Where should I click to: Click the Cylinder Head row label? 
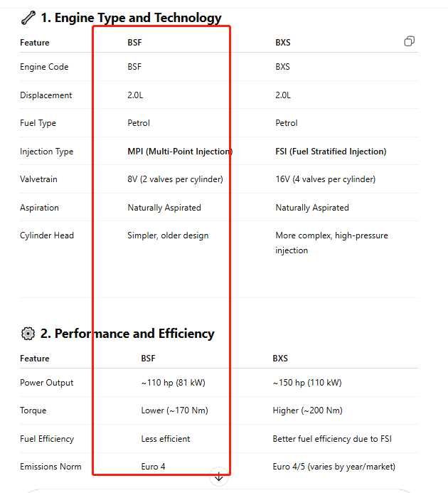[47, 235]
